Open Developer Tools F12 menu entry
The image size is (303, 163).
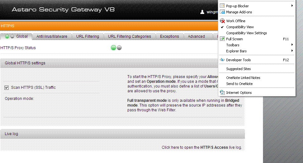[257, 60]
